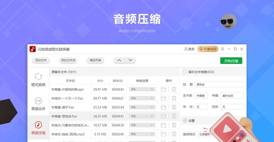274x142 pixels.
Task: Click the 大小 column header
Action: click(100, 81)
